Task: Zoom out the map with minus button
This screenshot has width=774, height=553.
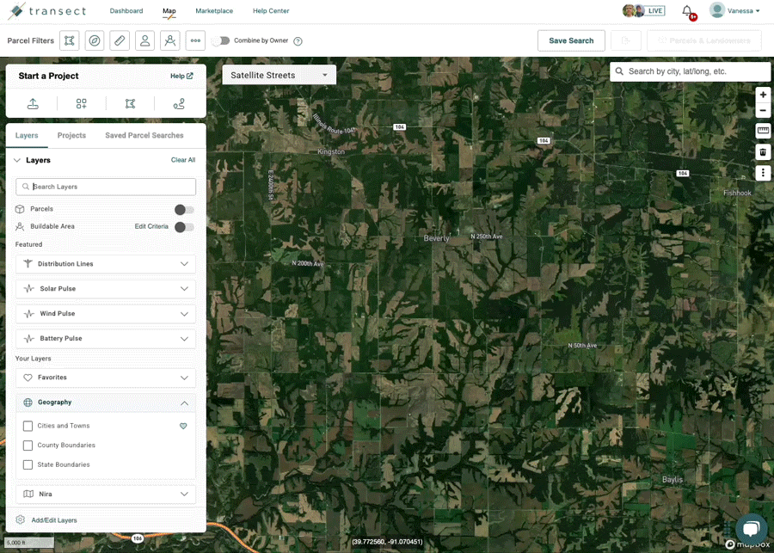Action: pyautogui.click(x=763, y=110)
